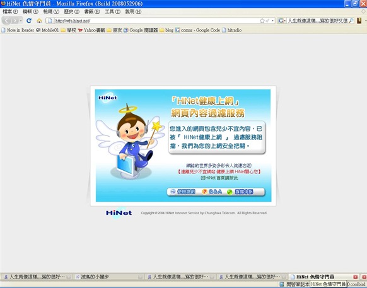367x288 pixels.
Task: Open the Q&A button on the HiNet page
Action: point(212,192)
